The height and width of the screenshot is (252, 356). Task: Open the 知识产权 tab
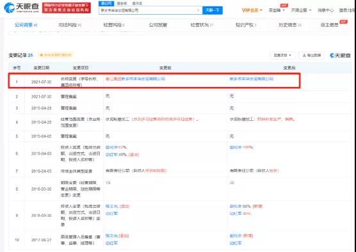[x=246, y=25]
